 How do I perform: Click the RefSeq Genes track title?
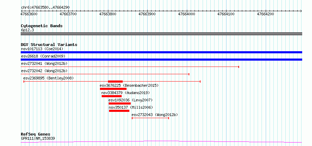click(35, 135)
